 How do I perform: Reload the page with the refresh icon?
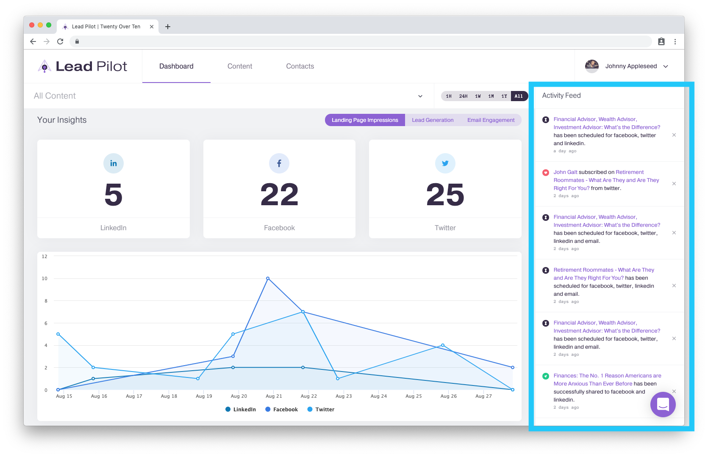click(x=60, y=41)
